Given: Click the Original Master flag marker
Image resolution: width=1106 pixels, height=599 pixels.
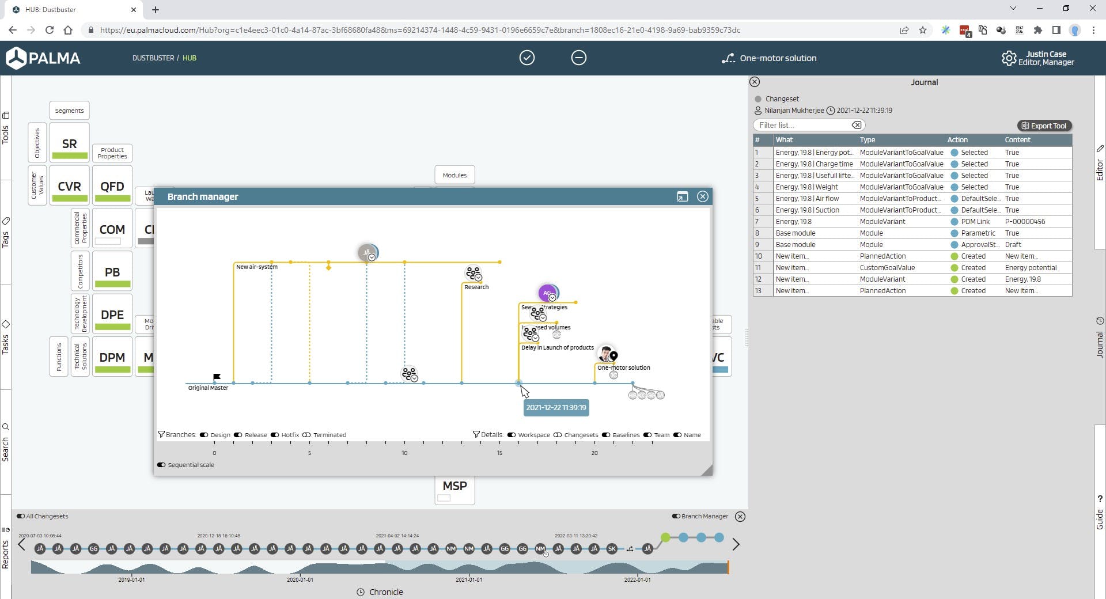Looking at the screenshot, I should 217,377.
